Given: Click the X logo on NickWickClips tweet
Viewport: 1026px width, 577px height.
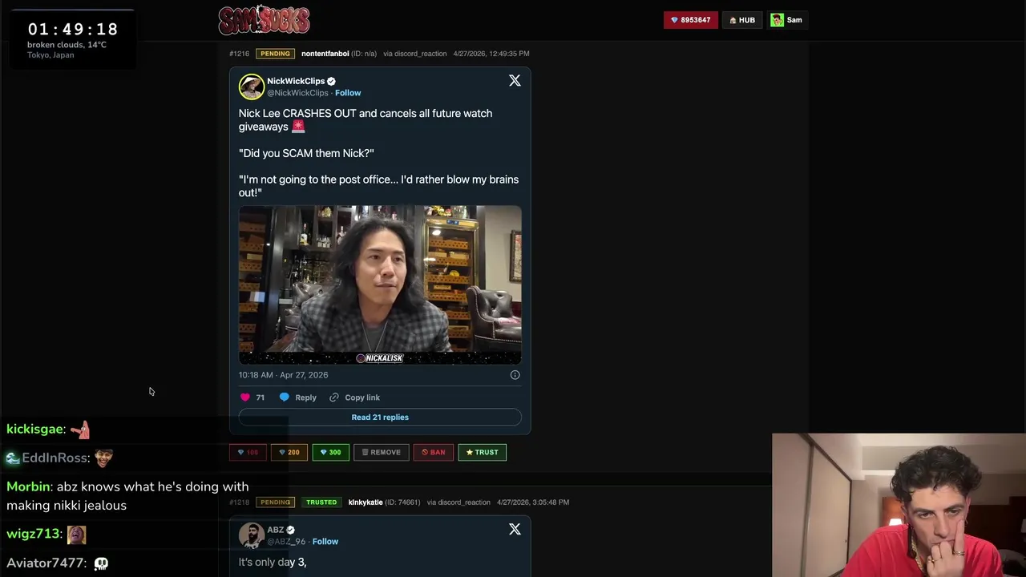Looking at the screenshot, I should coord(515,81).
